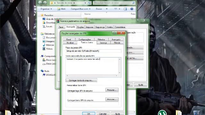This screenshot has height=115, width=205.
Task: Click the change view icon in the Explorer toolbar
Action: click(116, 9)
